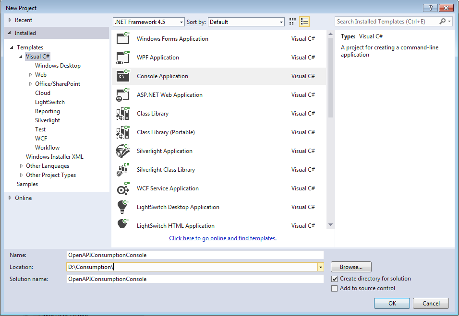Screen dimensions: 459x316
Task: Switch to small icons view
Action: [293, 22]
